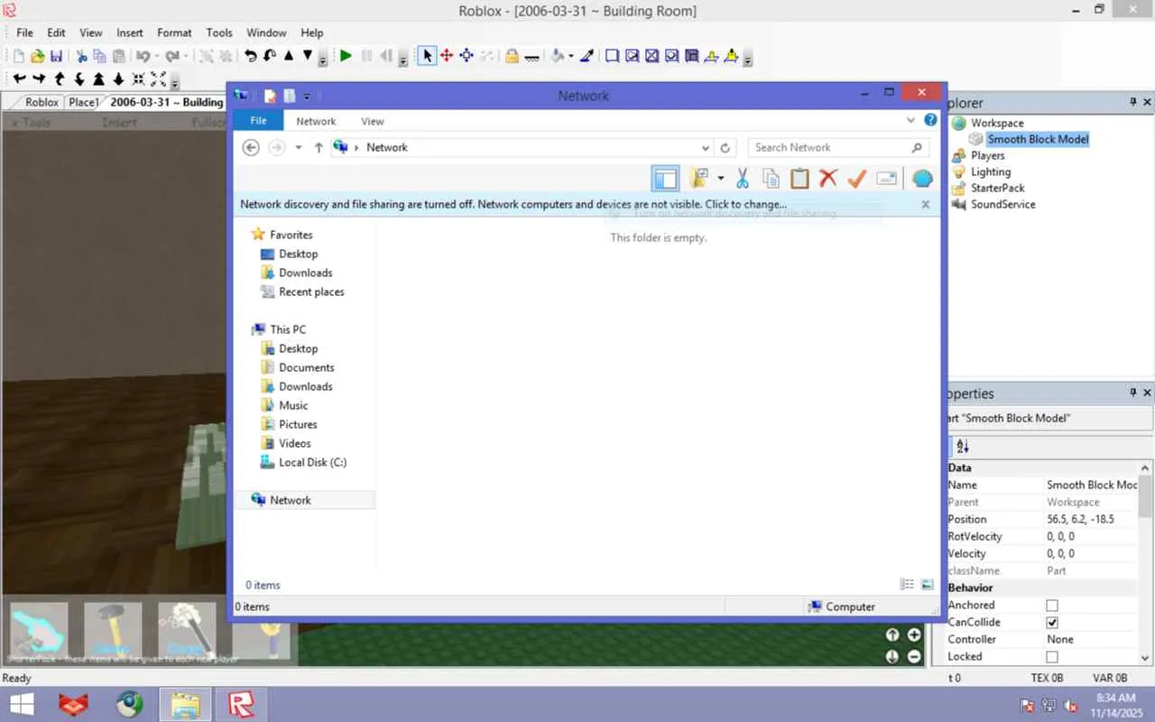
Task: Open the Windows Start button
Action: click(23, 704)
